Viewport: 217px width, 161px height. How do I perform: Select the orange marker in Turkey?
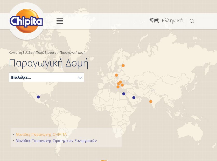[x=122, y=85]
